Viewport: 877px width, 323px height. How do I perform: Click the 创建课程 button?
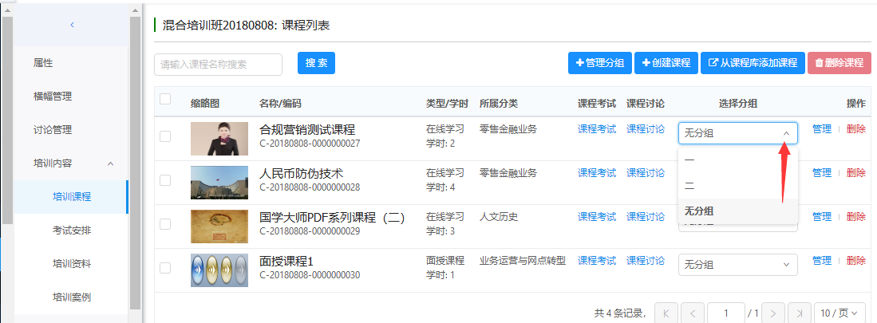coord(666,63)
